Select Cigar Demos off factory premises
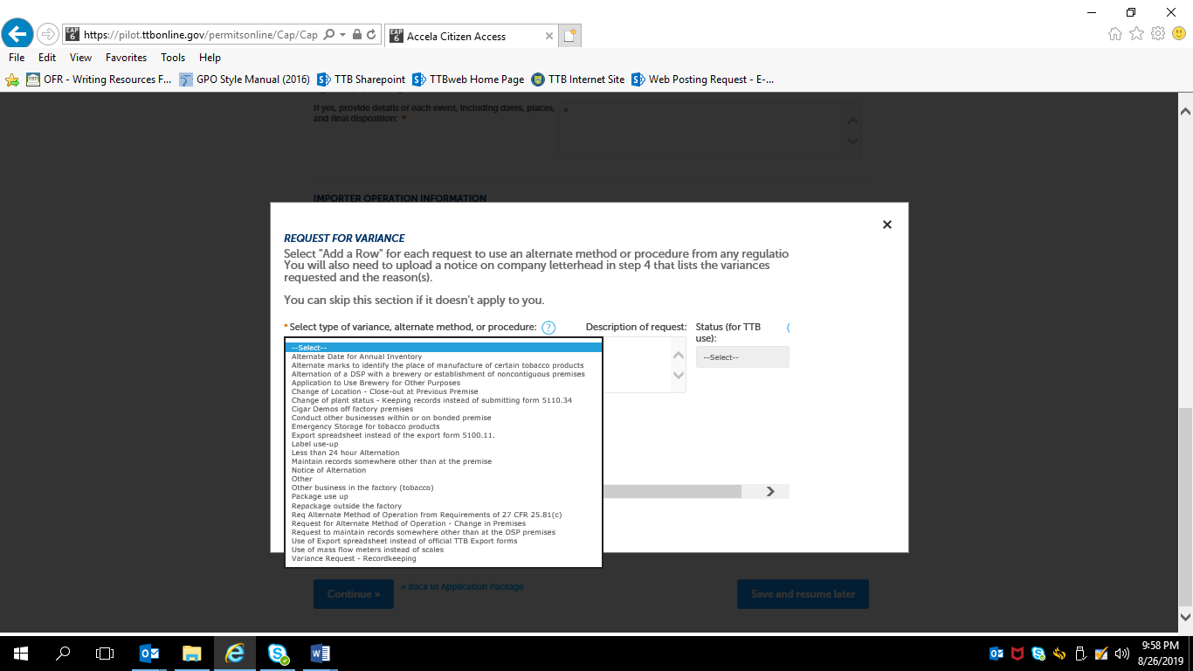Screen dimensions: 1193x671 coord(444,409)
